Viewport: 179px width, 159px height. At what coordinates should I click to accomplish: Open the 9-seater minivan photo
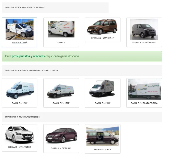(102, 136)
